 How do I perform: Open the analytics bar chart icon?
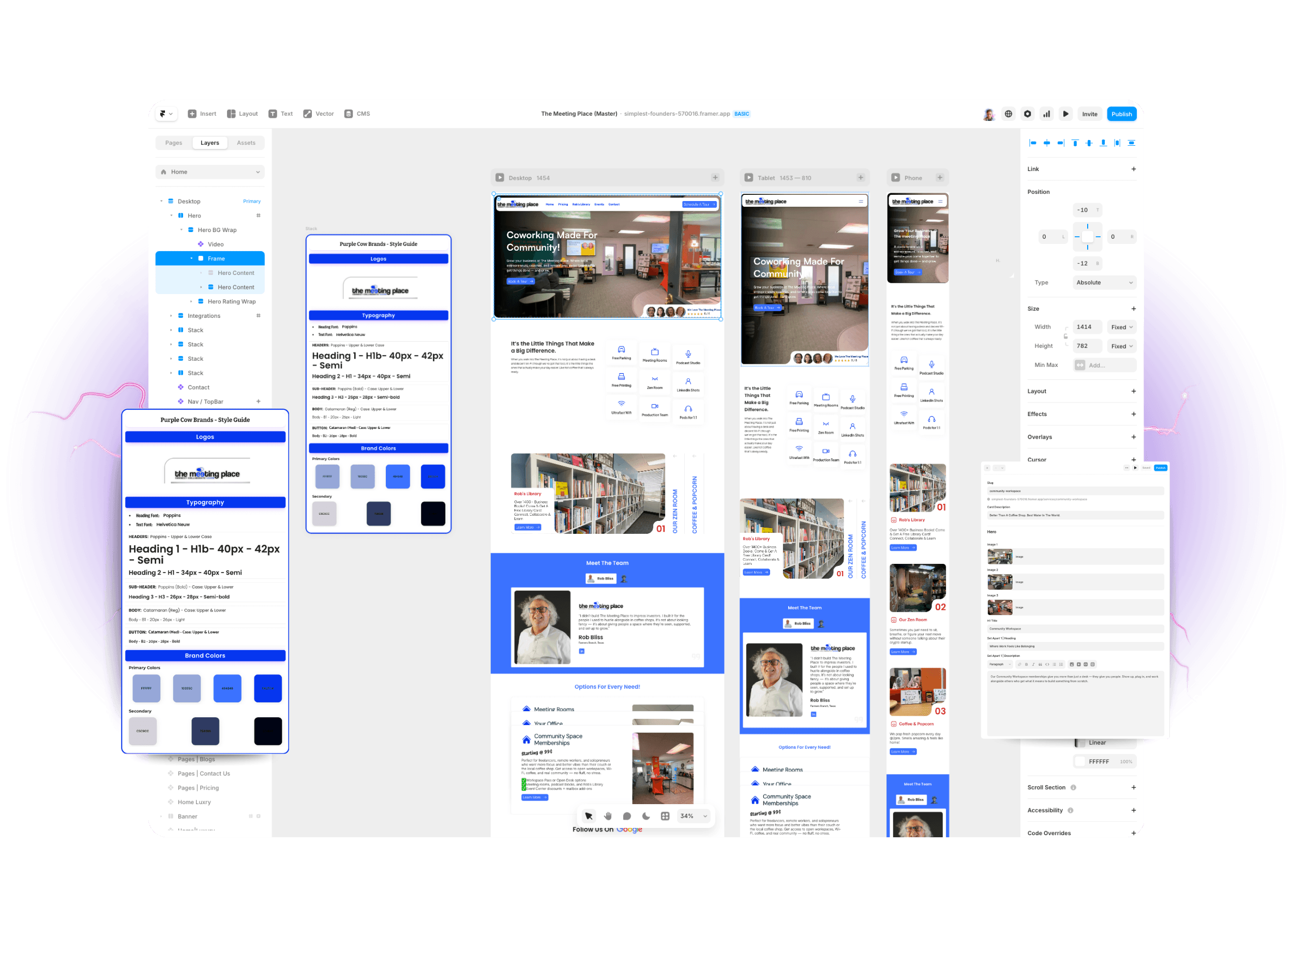point(1046,114)
